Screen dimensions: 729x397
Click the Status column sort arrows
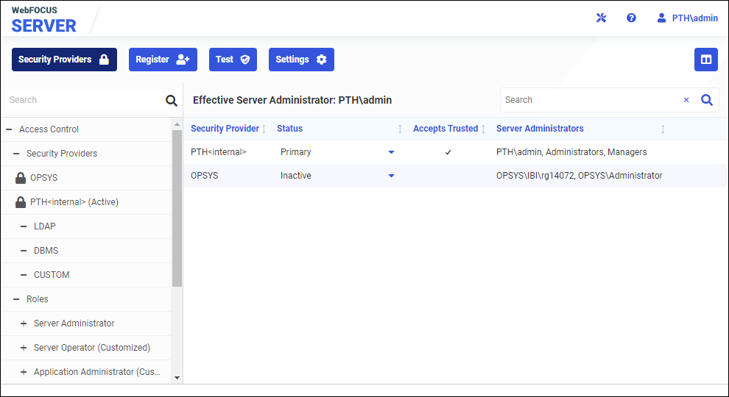coord(400,129)
